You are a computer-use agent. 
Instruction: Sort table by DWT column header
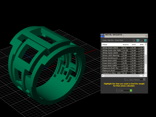135,45
